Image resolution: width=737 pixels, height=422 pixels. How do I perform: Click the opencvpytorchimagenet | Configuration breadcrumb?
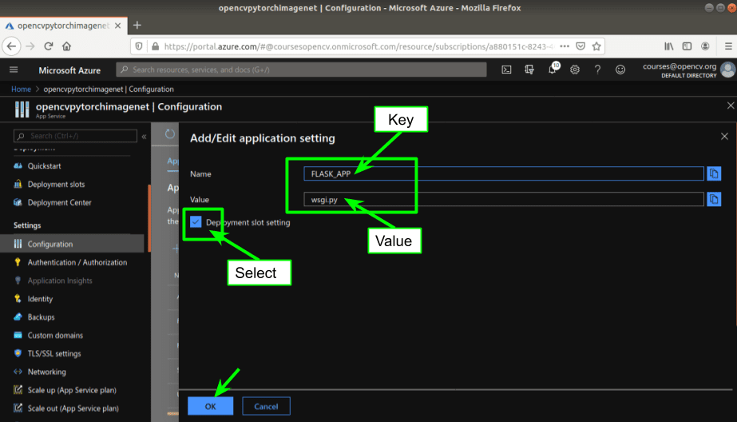[x=109, y=89]
